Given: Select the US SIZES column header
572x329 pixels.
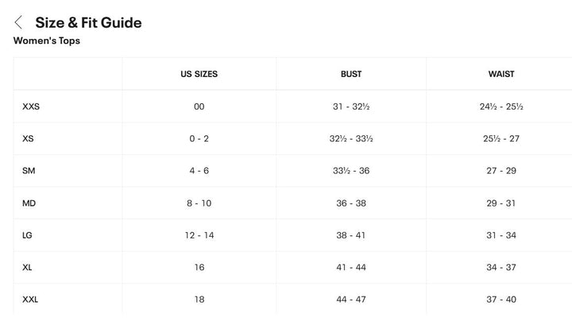Looking at the screenshot, I should point(199,74).
